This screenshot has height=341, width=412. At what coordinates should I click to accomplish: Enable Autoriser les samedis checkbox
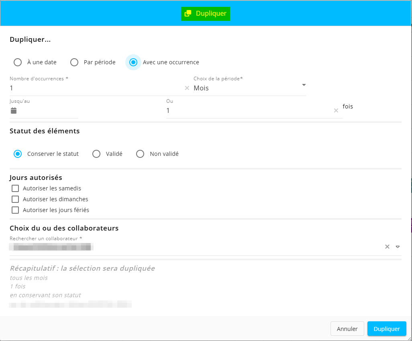pyautogui.click(x=15, y=188)
